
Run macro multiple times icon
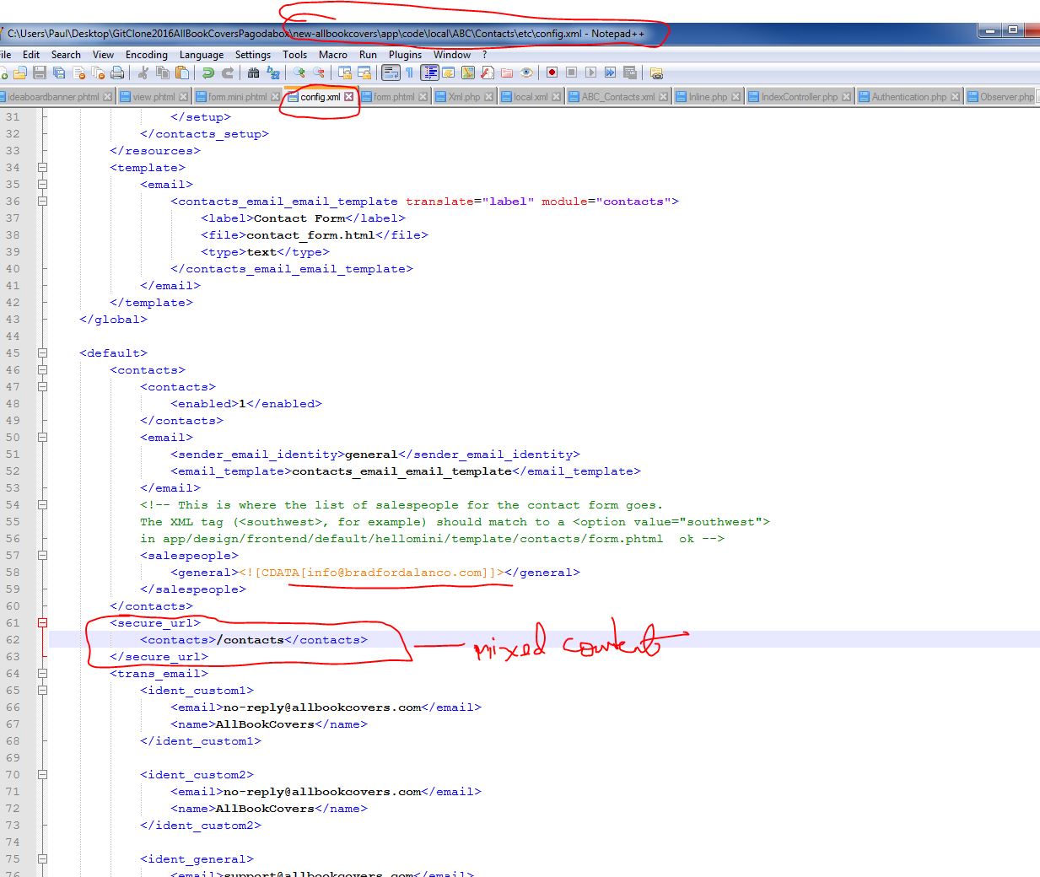coord(610,73)
